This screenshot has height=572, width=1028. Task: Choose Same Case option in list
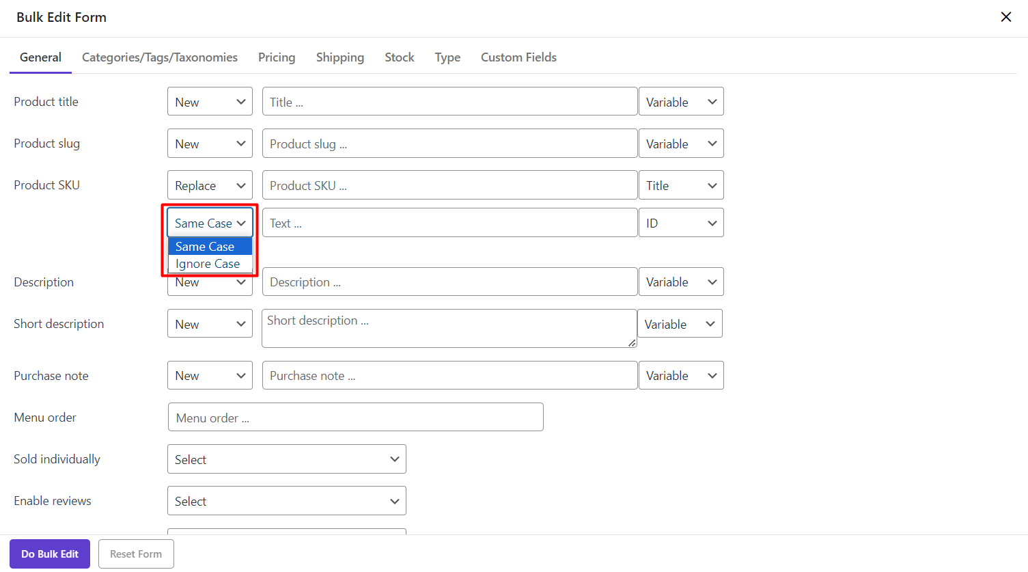(x=210, y=246)
